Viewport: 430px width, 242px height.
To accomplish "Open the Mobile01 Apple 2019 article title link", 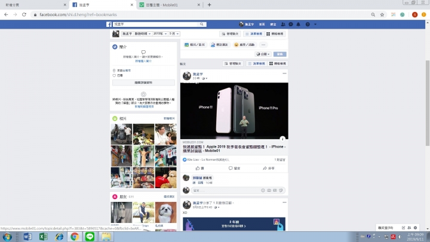I will pyautogui.click(x=234, y=149).
